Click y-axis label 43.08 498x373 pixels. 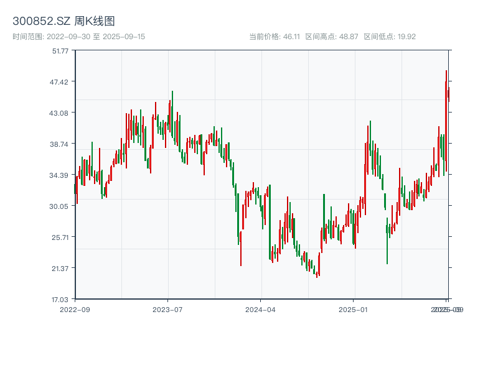[59, 113]
